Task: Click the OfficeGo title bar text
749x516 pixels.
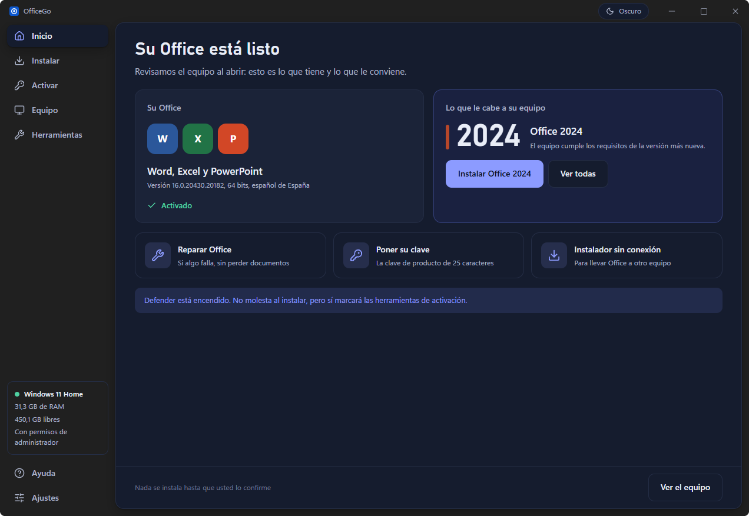Action: point(37,11)
